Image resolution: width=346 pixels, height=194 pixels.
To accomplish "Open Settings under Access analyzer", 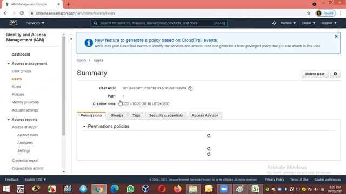I will (24, 151).
